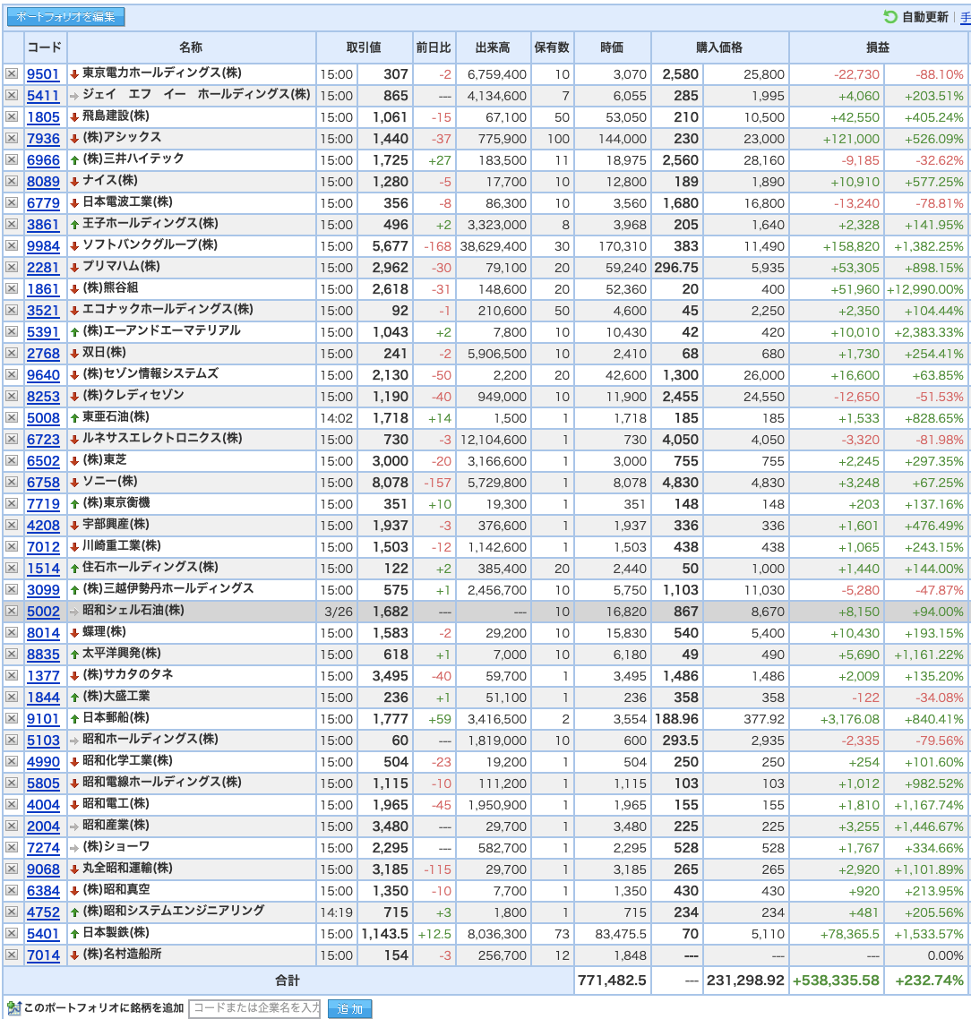Click the total market value 771,482.5
971x1019 pixels.
(612, 980)
